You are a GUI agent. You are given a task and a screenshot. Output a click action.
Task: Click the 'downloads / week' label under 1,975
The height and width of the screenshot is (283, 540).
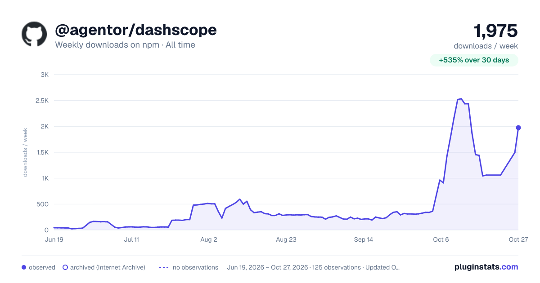click(x=486, y=46)
